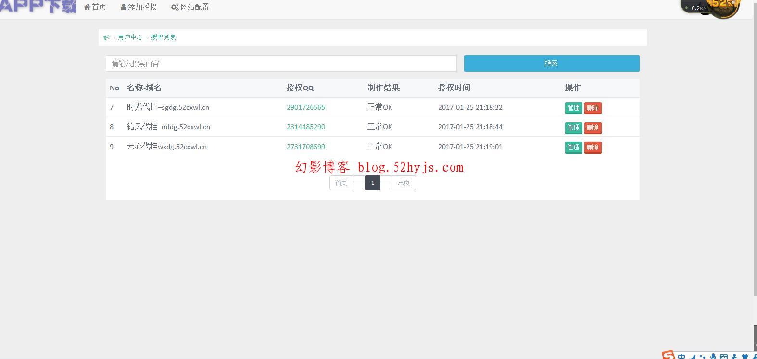The height and width of the screenshot is (359, 757).
Task: Click the network speed floating widget
Action: (x=698, y=8)
